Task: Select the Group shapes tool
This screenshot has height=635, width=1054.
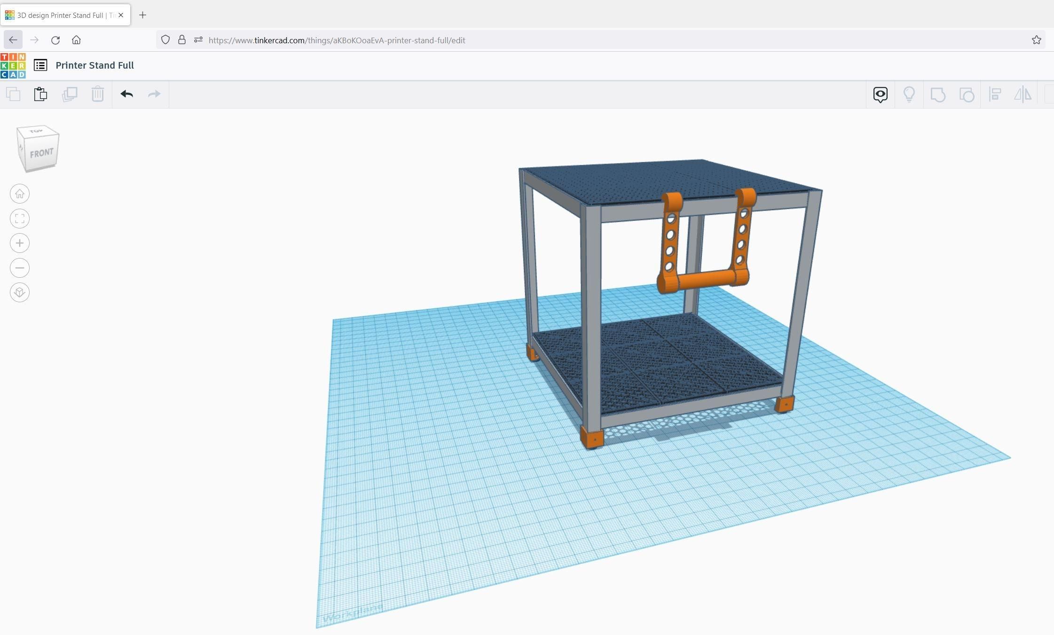Action: point(937,94)
